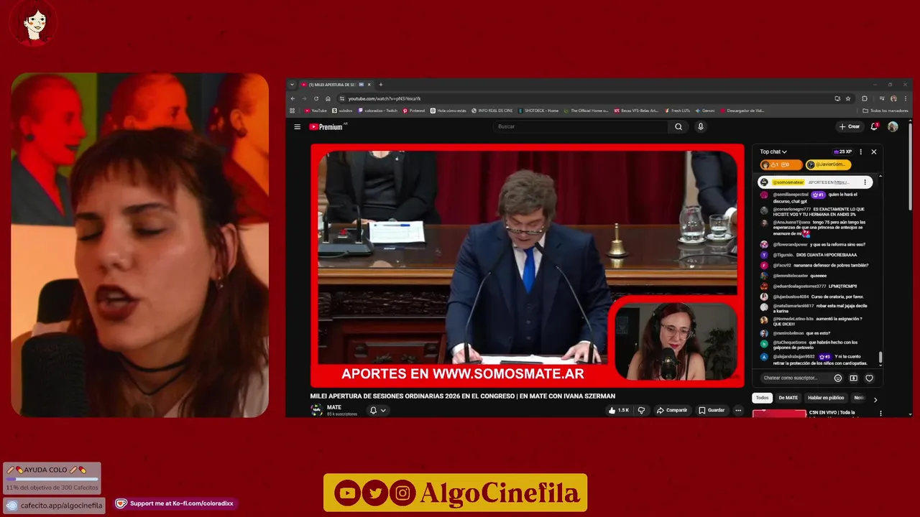Save the video with Guardar button

point(712,410)
